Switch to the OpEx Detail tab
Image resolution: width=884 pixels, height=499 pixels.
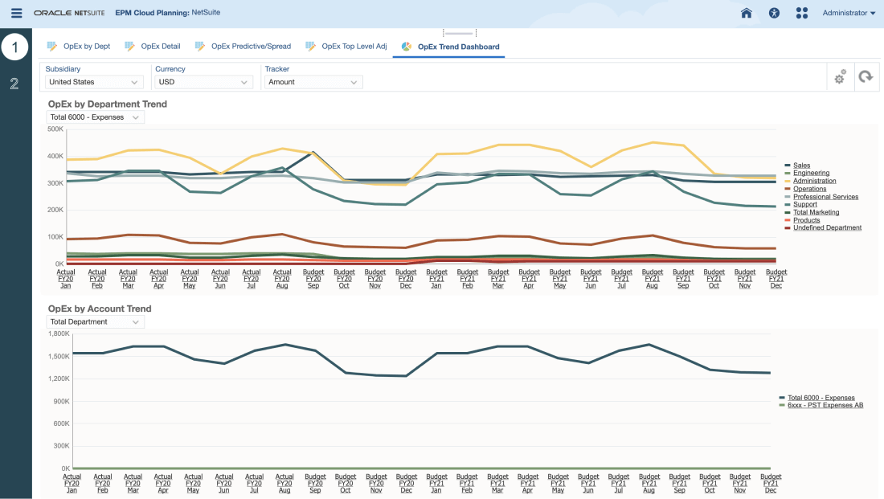[x=160, y=47]
